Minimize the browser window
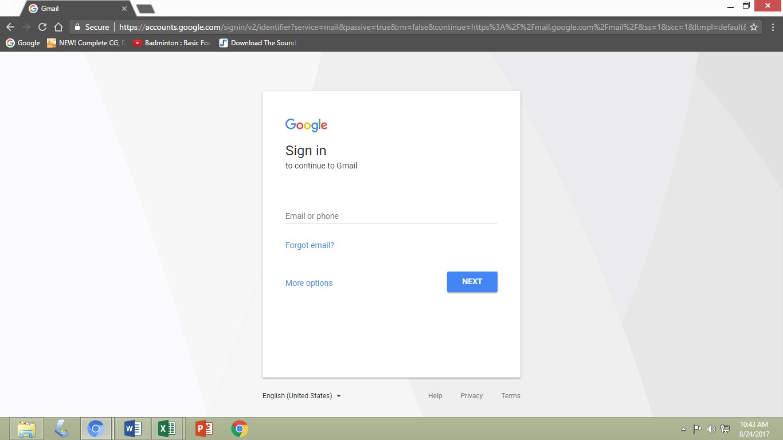The width and height of the screenshot is (783, 440). (730, 6)
